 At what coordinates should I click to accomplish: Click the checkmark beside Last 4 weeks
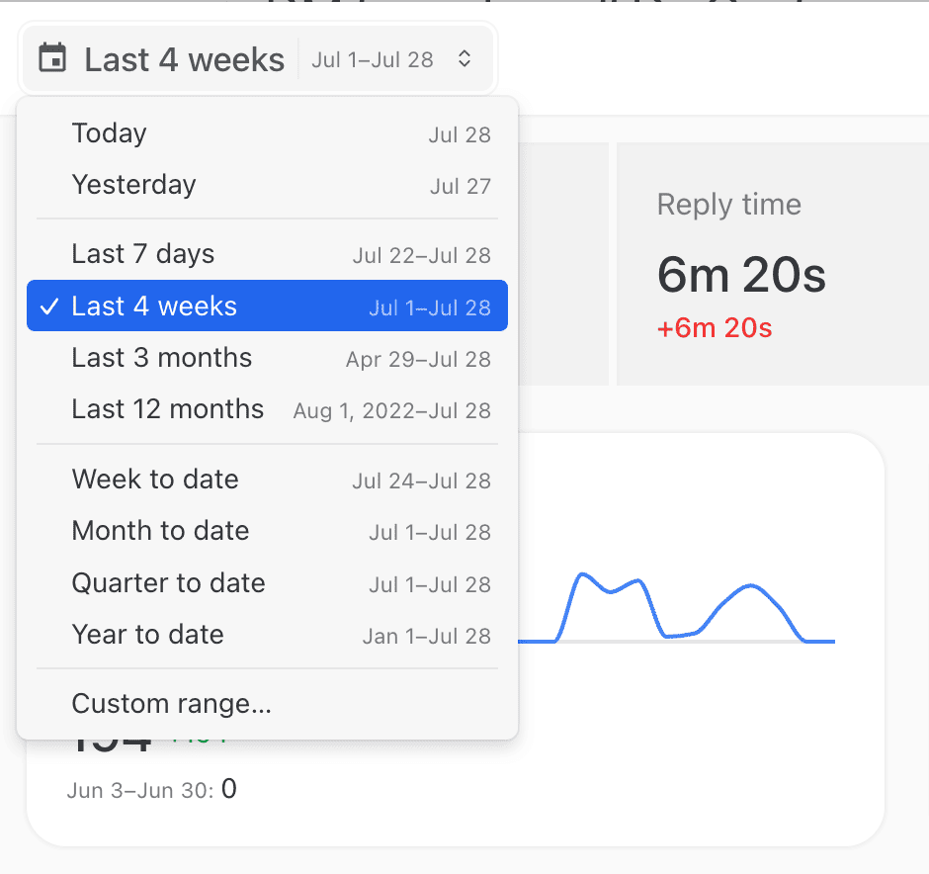click(x=49, y=306)
